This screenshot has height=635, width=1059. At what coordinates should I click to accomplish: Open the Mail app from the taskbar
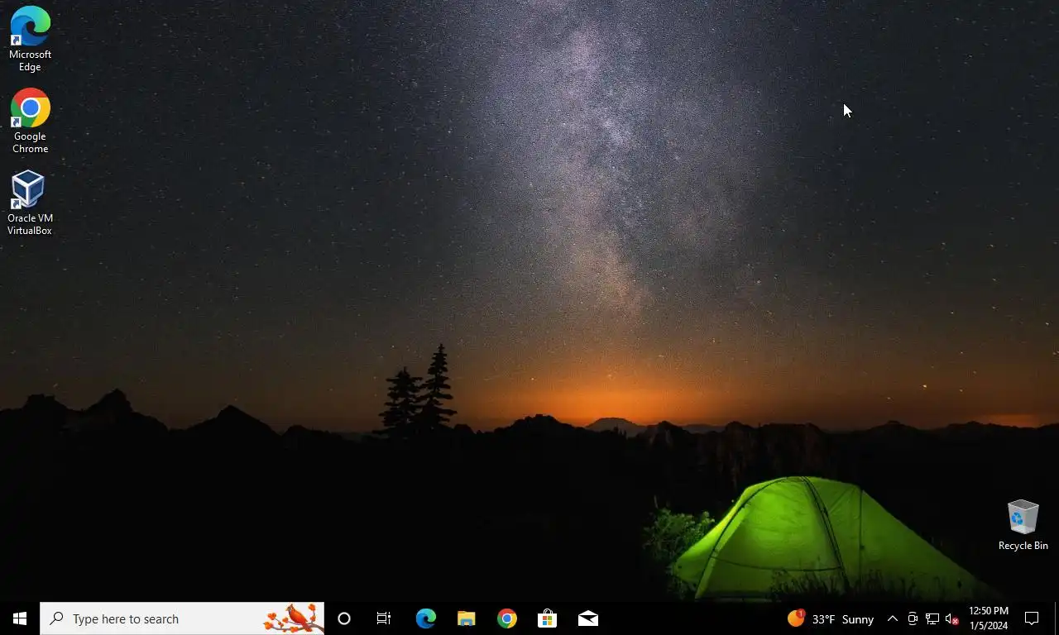[587, 618]
